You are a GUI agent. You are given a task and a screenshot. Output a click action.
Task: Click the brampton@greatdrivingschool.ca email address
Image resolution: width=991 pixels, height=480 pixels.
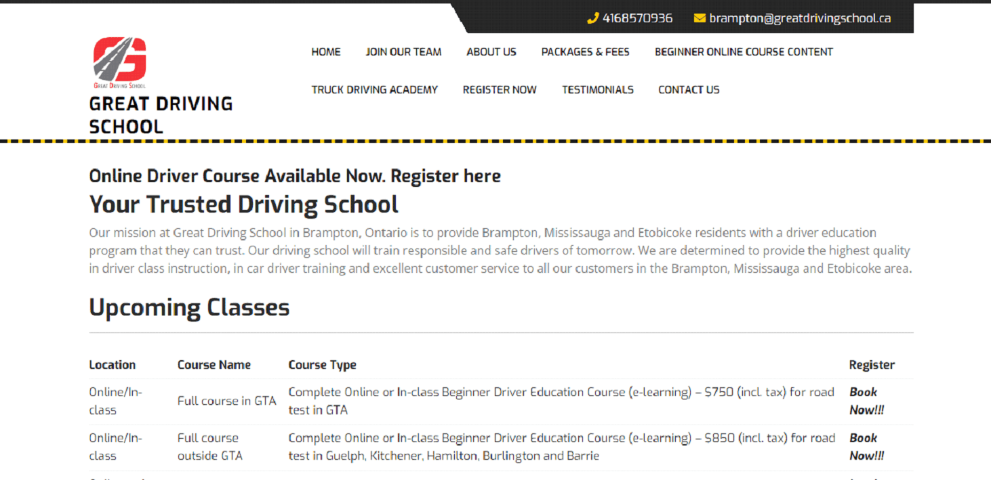point(800,18)
